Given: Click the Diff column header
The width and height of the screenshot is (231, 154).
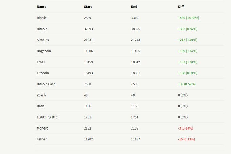Looking at the screenshot, I should click(x=181, y=7).
